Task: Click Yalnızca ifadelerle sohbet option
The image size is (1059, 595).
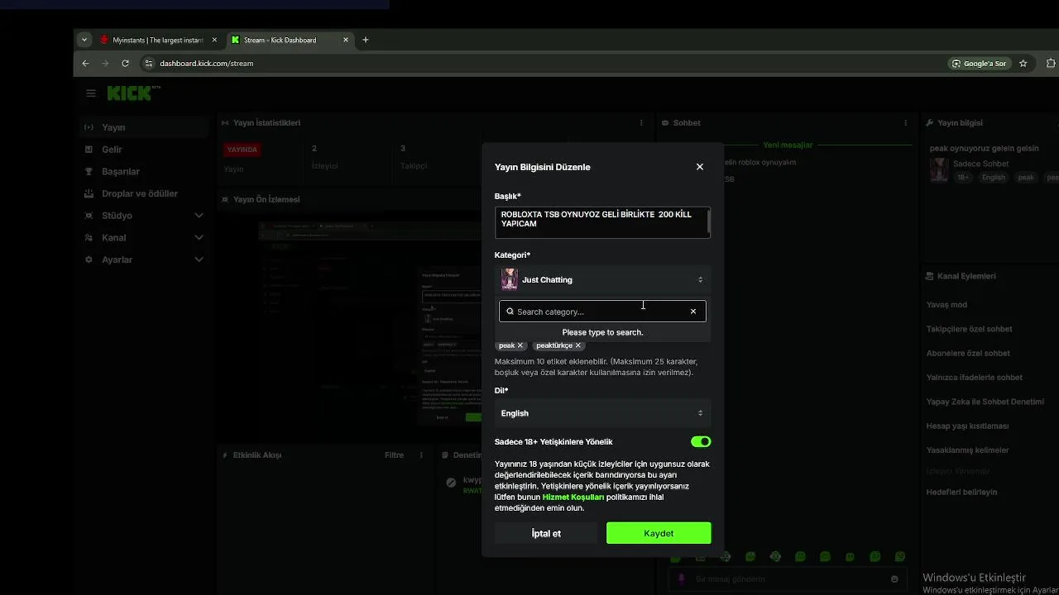Action: click(x=974, y=378)
